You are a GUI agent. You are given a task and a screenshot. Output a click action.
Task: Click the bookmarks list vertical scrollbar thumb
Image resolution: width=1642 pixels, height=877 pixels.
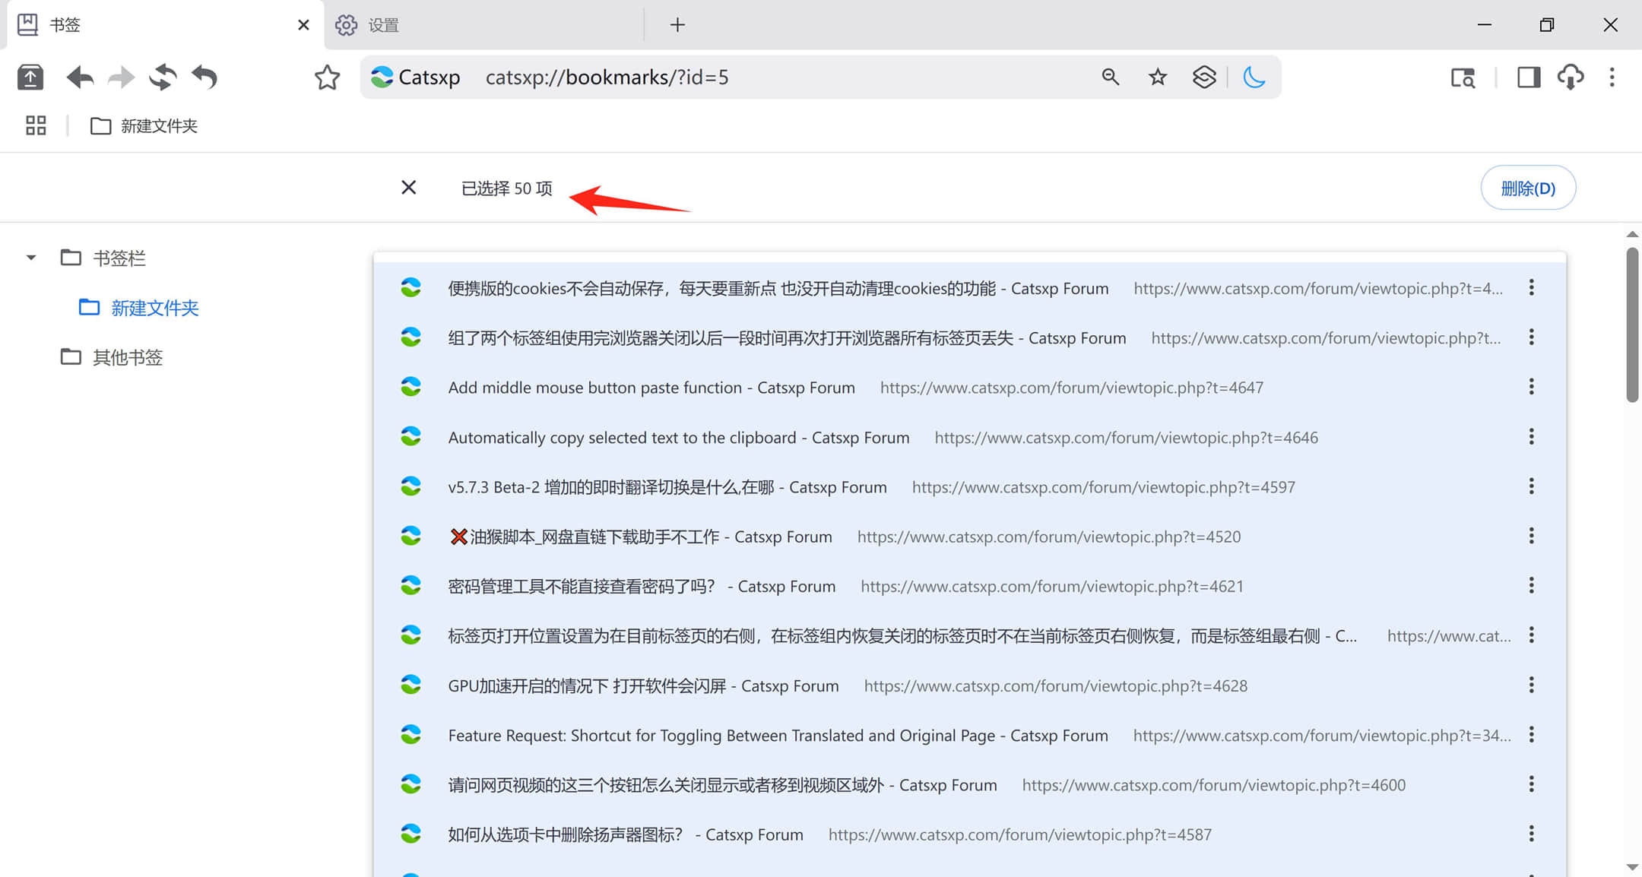coord(1632,325)
